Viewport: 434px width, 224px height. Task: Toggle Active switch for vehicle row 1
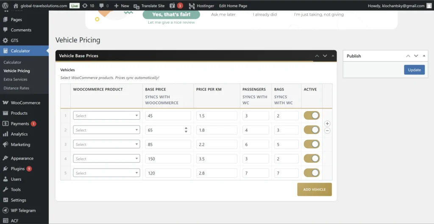click(312, 115)
